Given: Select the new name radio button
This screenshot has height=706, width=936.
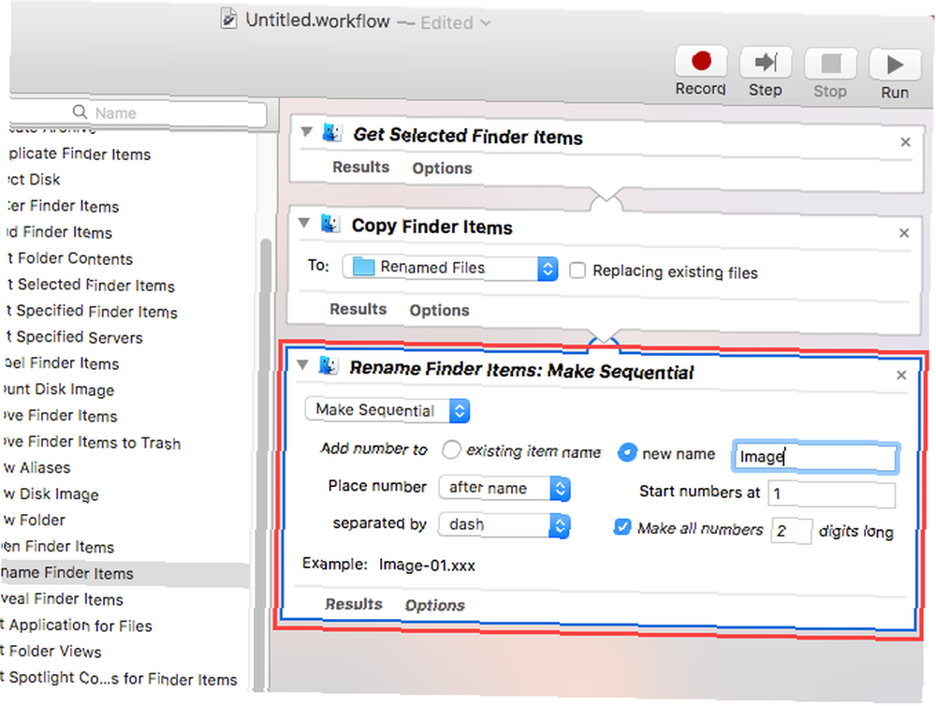Looking at the screenshot, I should pos(627,453).
